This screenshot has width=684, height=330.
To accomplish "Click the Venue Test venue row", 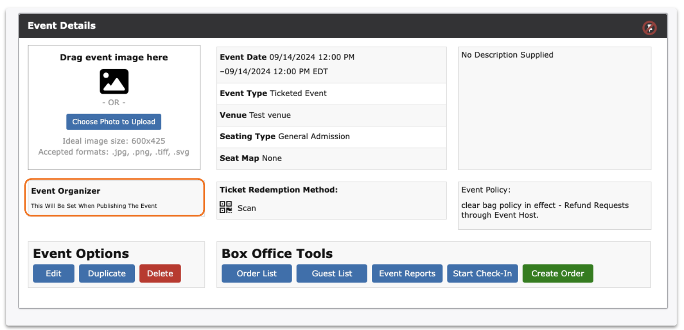I will click(331, 115).
